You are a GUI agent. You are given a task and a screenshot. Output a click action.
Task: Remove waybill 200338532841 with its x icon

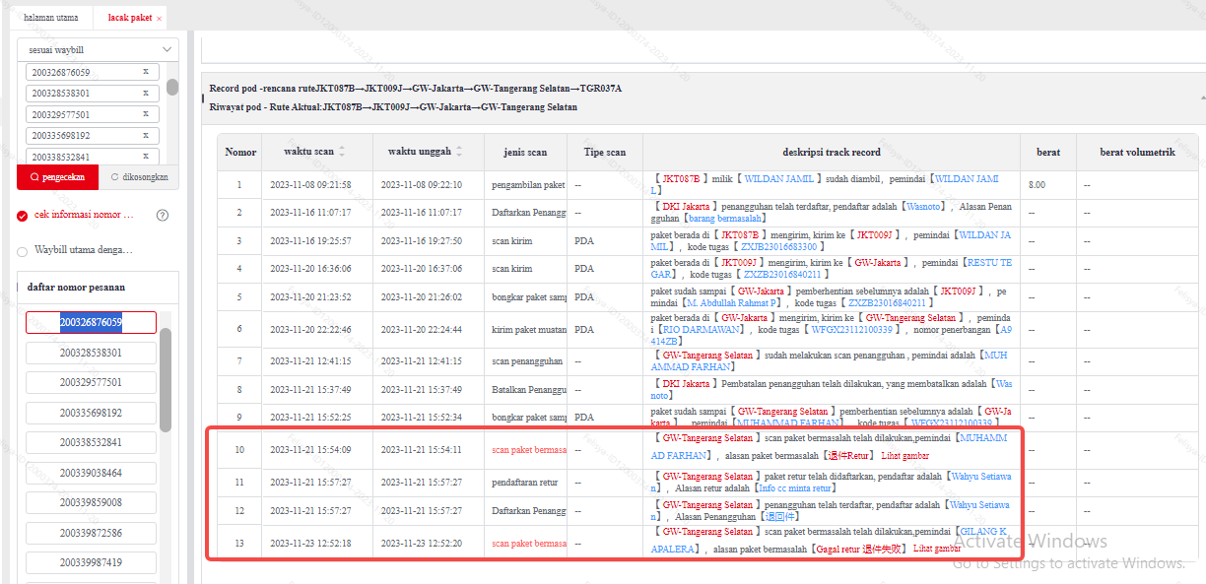pos(145,157)
